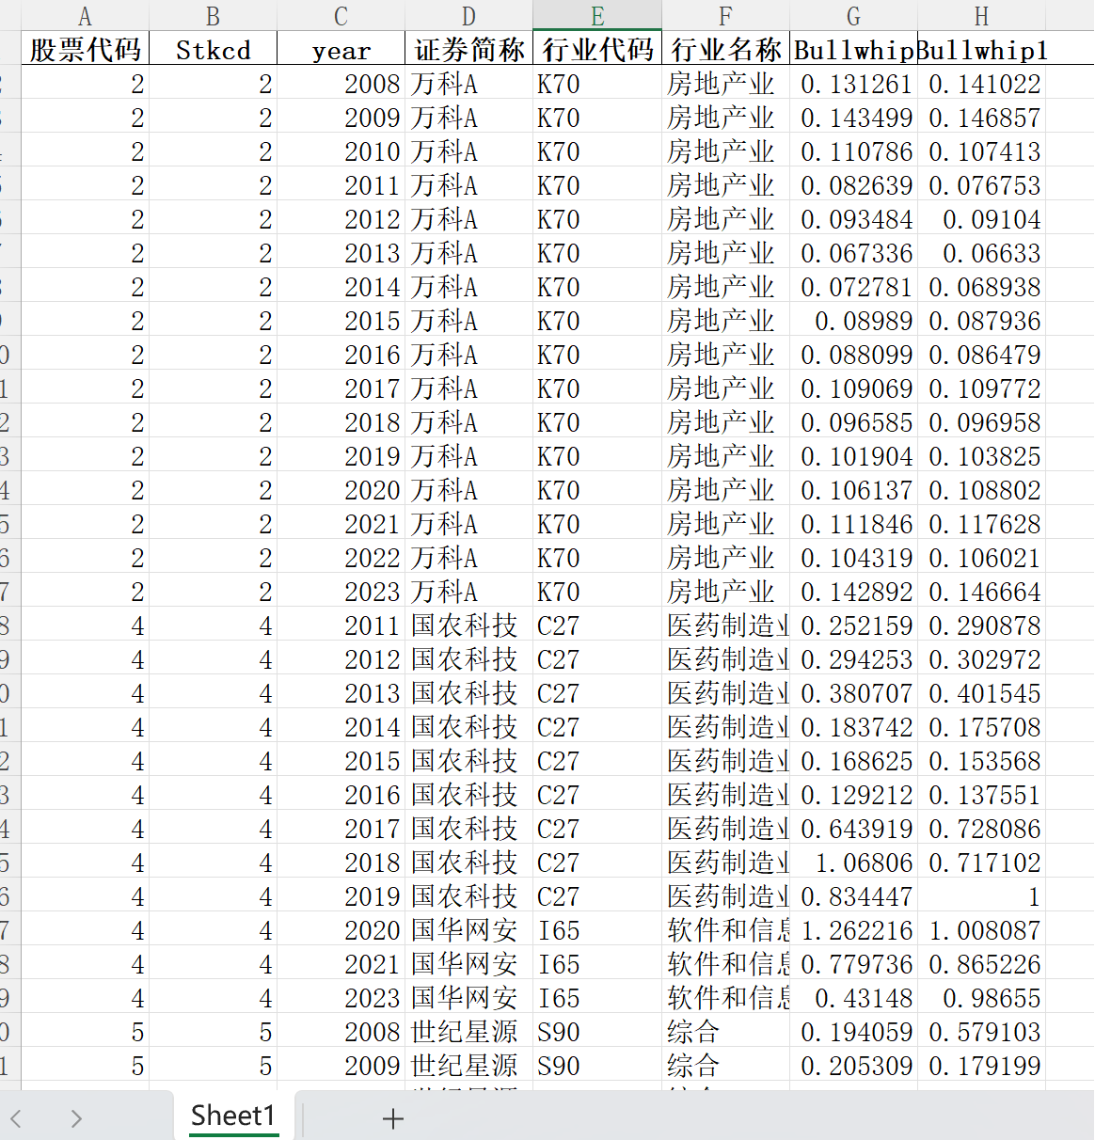Image resolution: width=1095 pixels, height=1140 pixels.
Task: Select the cell with value 0.579103
Action: [981, 1032]
